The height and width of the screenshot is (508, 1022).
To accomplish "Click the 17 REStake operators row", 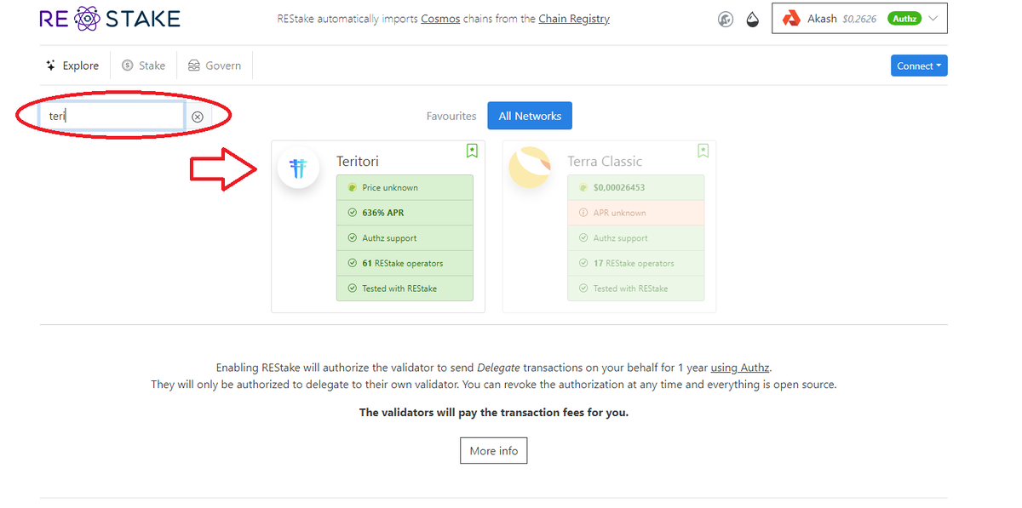I will (x=636, y=263).
